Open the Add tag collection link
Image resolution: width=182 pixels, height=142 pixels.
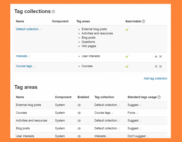(155, 78)
